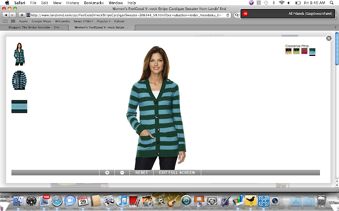Screen dimensions: 339x211
Task: Zoom out with the minus button
Action: pyautogui.click(x=122, y=172)
